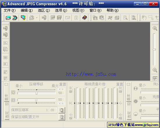Click the 亮度 brightness slider track

[150, 105]
